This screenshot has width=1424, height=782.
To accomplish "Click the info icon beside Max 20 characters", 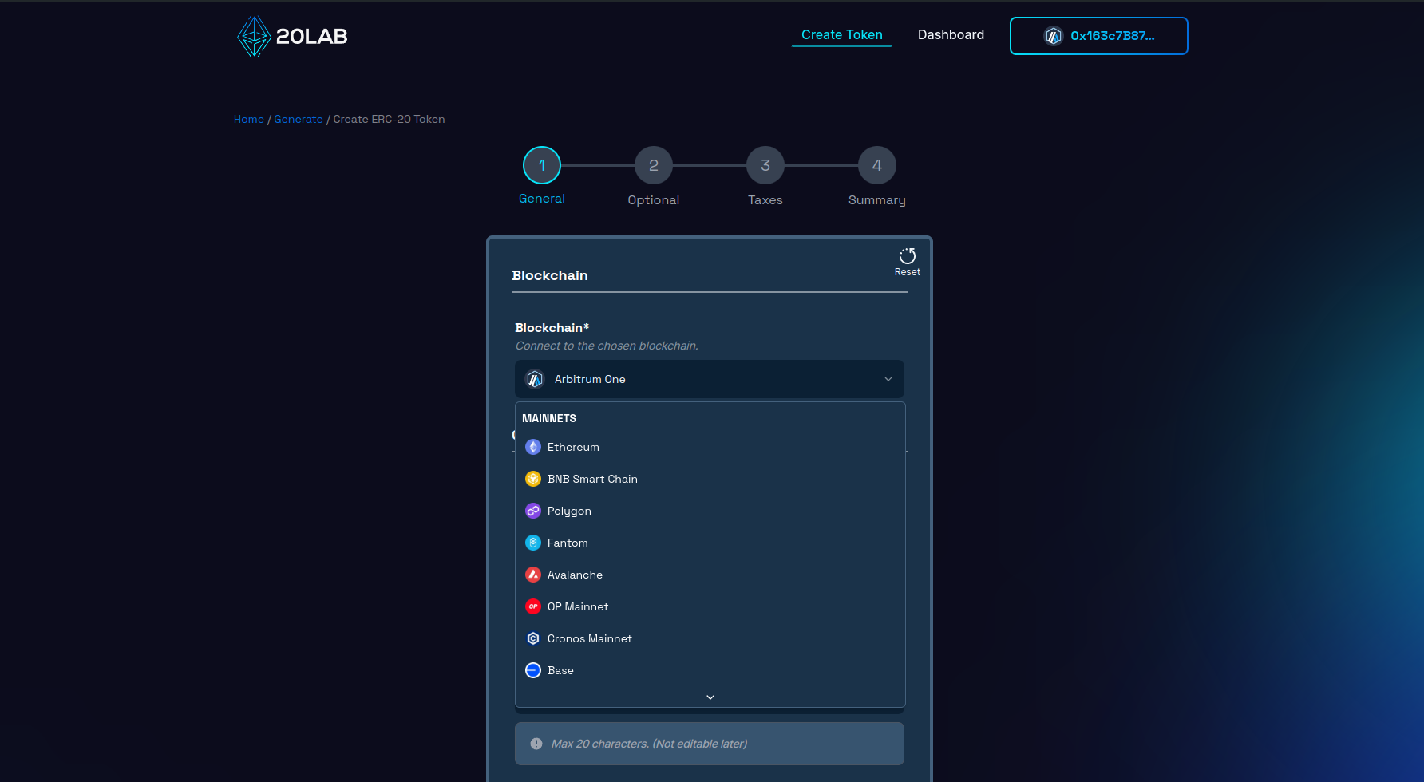I will coord(536,744).
